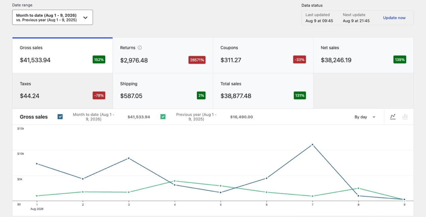Click the Data status label
This screenshot has width=426, height=217.
click(x=312, y=5)
